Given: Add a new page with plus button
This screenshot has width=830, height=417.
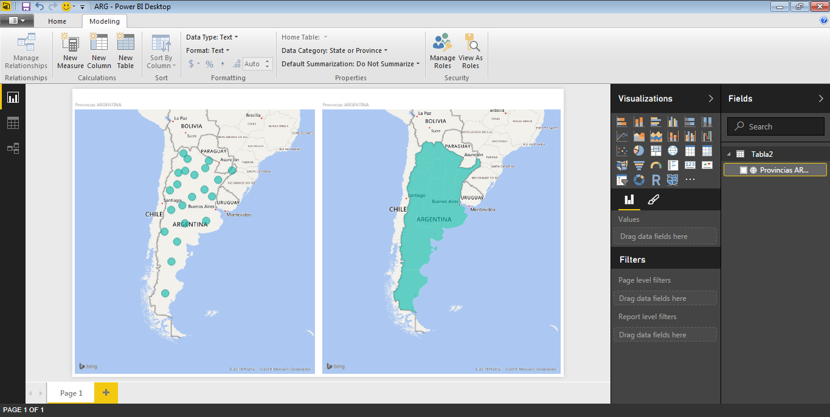Looking at the screenshot, I should (x=106, y=393).
